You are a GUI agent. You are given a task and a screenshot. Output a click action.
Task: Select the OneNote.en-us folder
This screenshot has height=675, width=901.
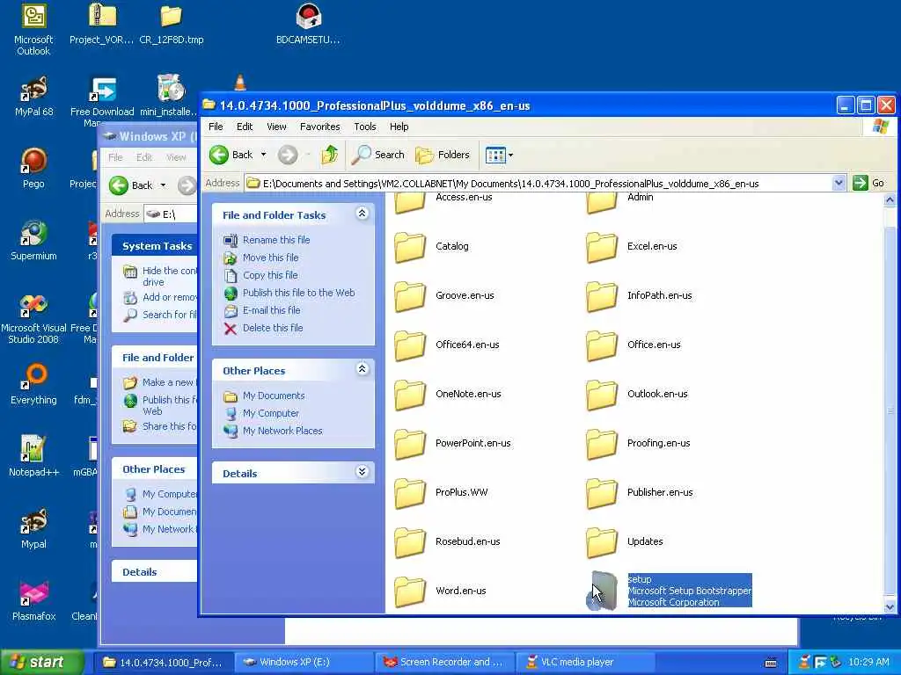point(448,395)
